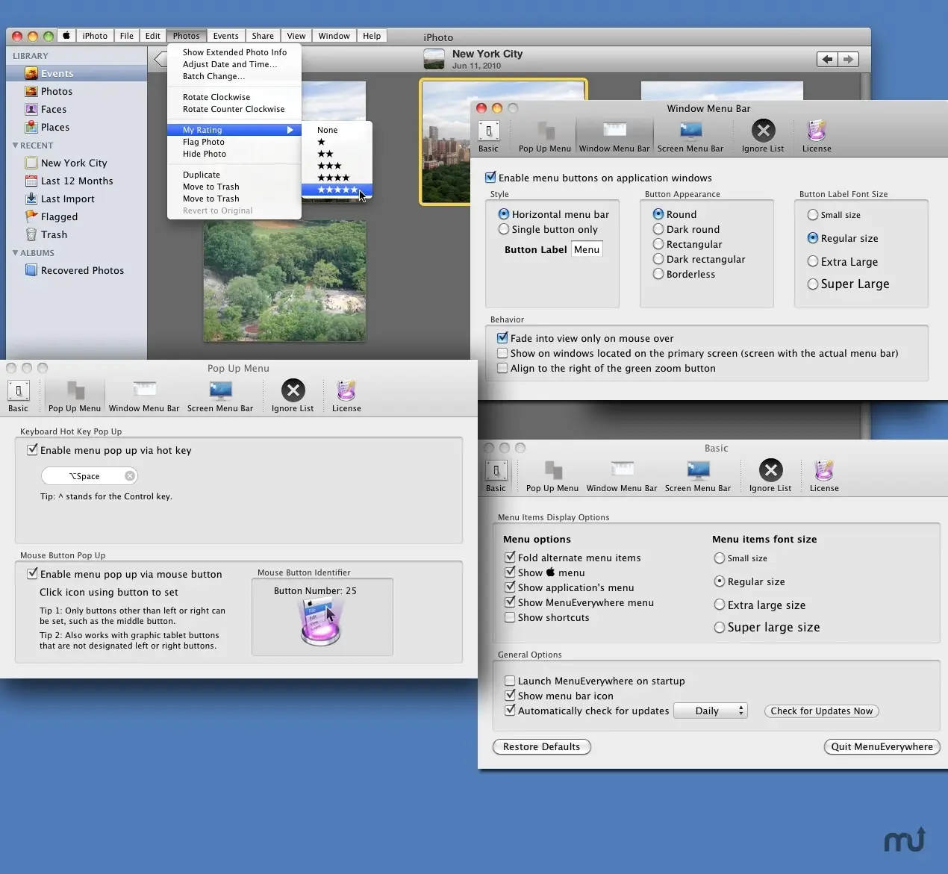Image resolution: width=948 pixels, height=874 pixels.
Task: Open Window menu in iPhoto menu bar
Action: (x=334, y=36)
